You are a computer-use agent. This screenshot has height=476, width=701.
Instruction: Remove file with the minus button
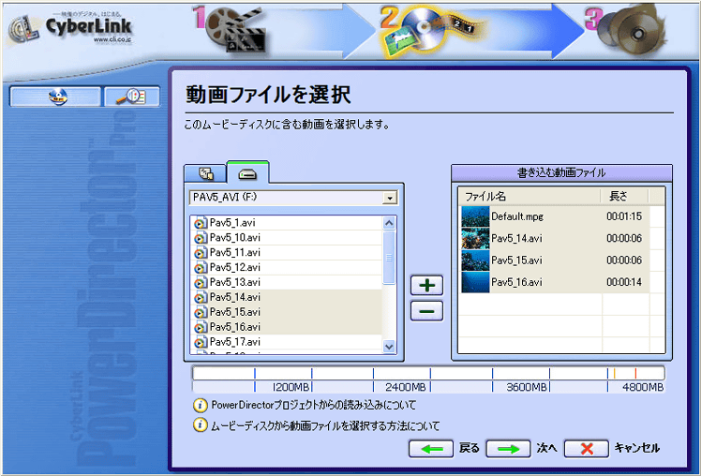[427, 311]
